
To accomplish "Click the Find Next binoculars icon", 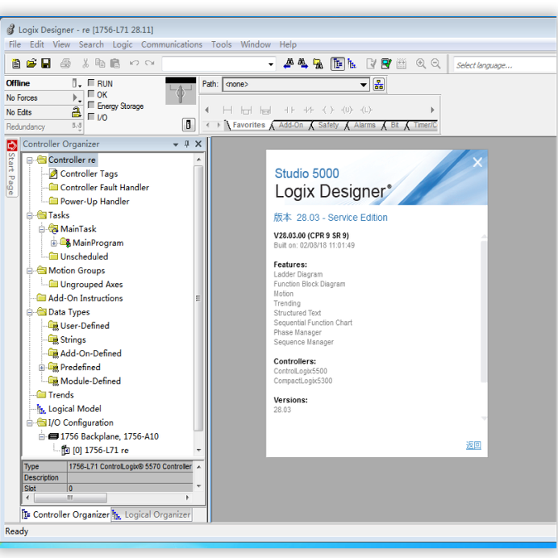I will [x=303, y=64].
